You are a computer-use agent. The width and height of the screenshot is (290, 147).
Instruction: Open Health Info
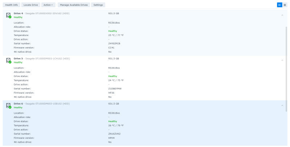coord(12,5)
